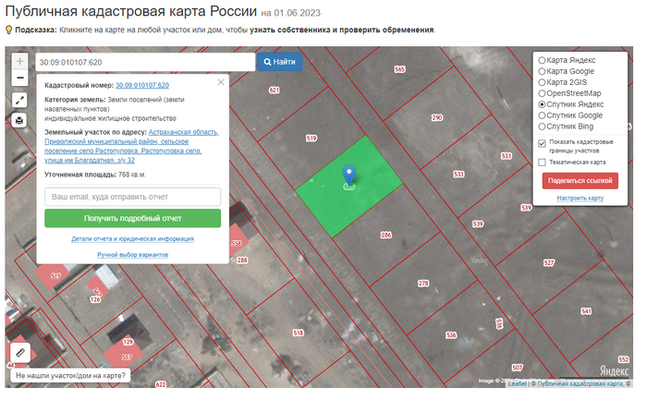Open Ручной выбор вариантов link

point(132,255)
